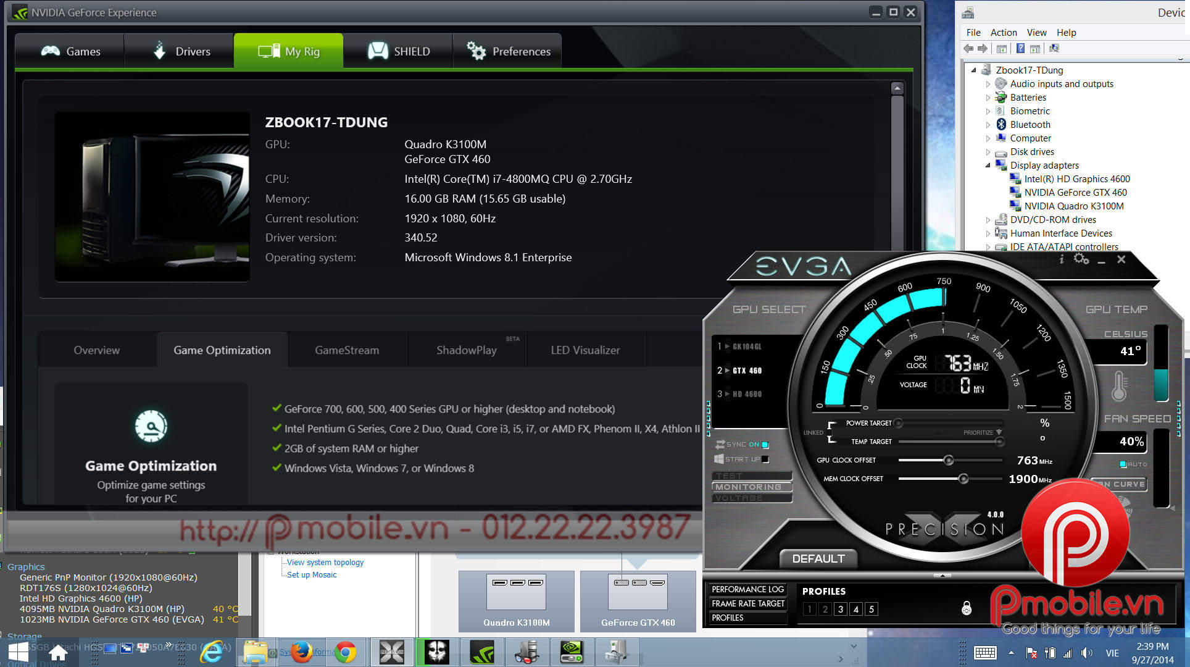
Task: Expand Audio inputs and outputs node
Action: point(988,84)
